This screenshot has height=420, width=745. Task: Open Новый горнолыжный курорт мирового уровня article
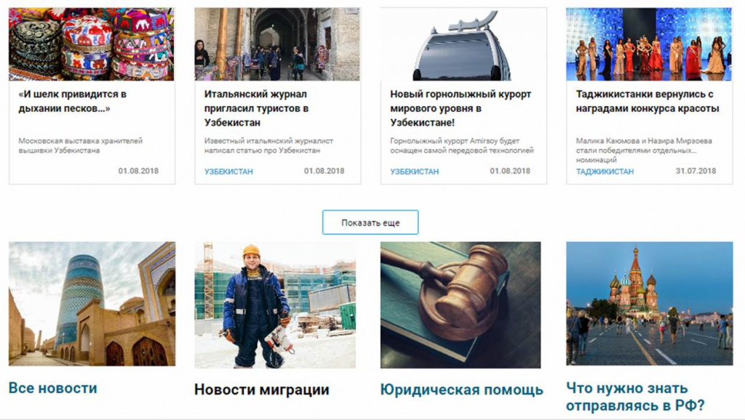[461, 108]
